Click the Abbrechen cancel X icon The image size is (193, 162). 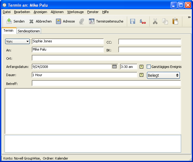pos(31,22)
